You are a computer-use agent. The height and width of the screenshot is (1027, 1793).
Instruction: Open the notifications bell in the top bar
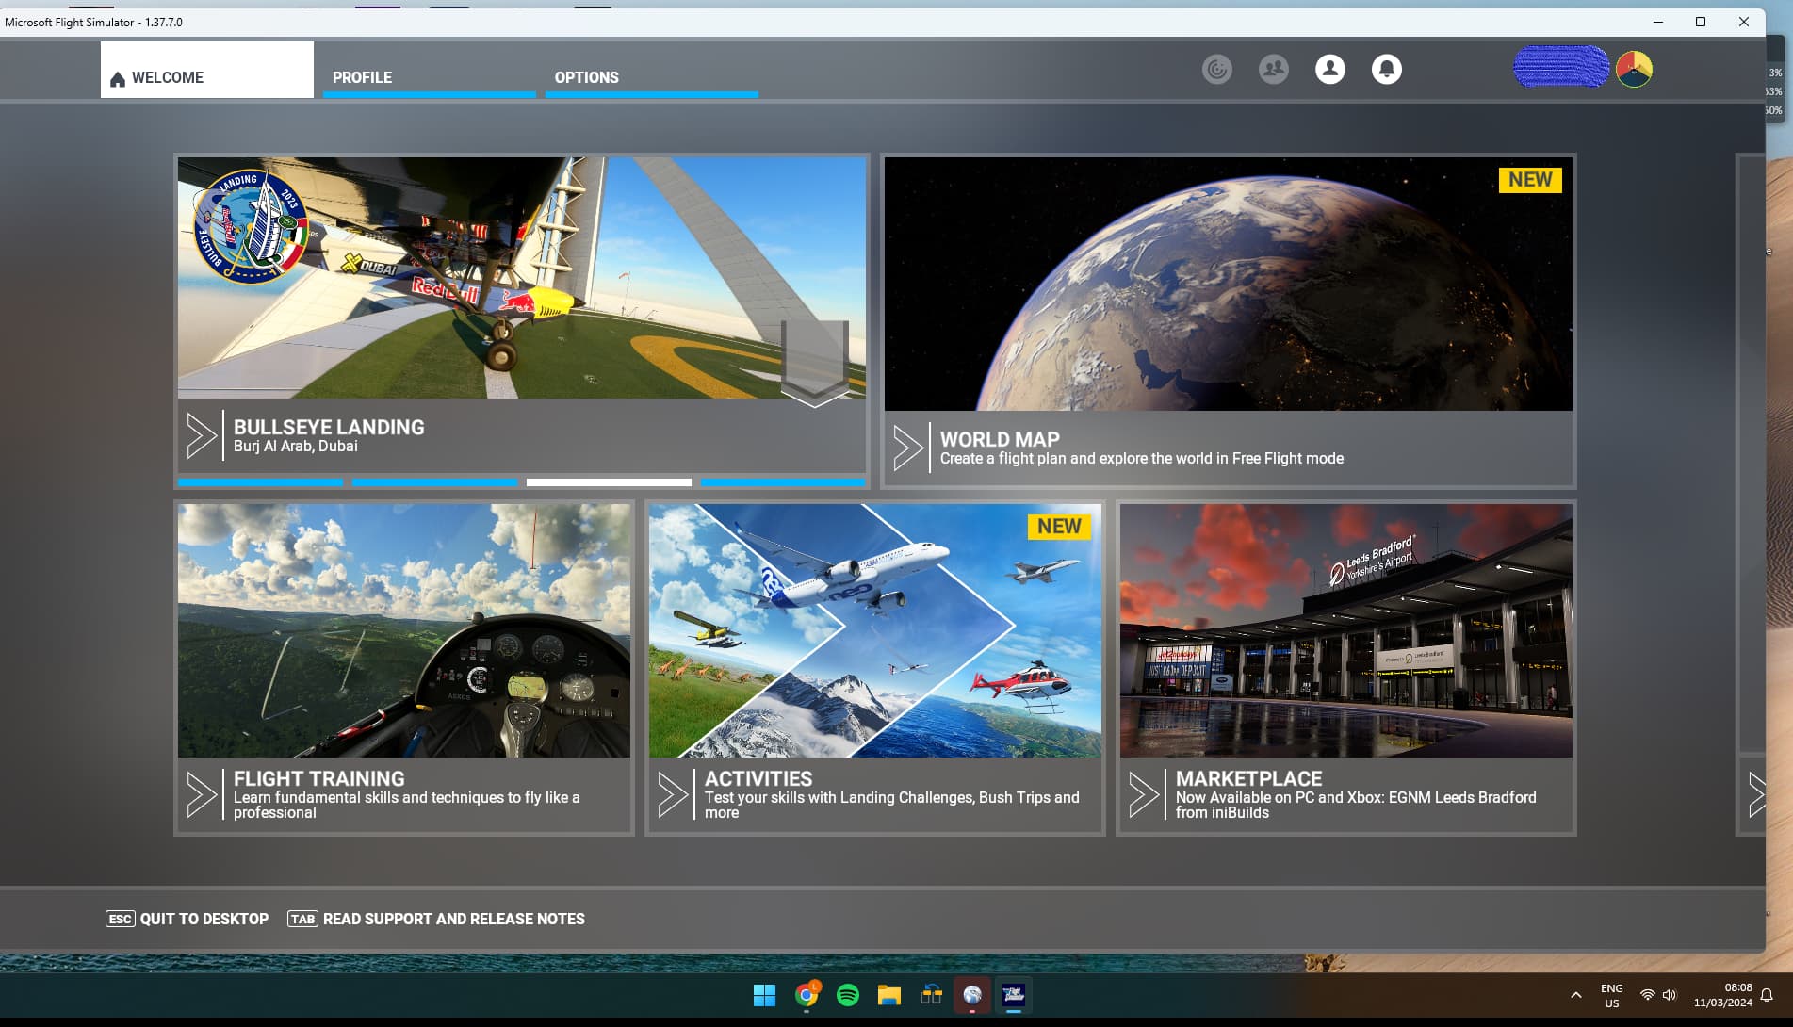tap(1387, 69)
